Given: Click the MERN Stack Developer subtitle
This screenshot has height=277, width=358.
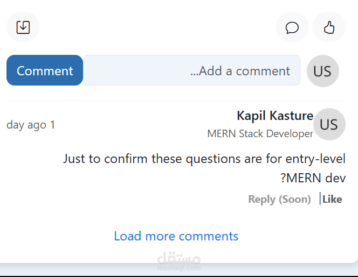Looking at the screenshot, I should click(x=260, y=133).
